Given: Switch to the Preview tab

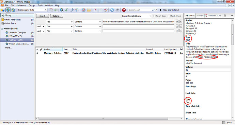Looking at the screenshot, I should pyautogui.click(x=200, y=16).
